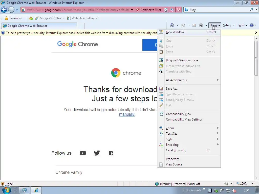
Task: Close the Page menu via Page button
Action: click(214, 26)
